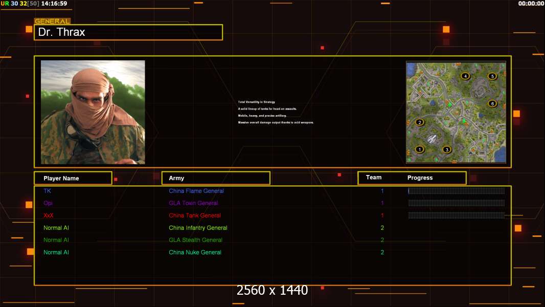Click the Dr. Thrax name field
The image size is (545, 307).
point(128,32)
